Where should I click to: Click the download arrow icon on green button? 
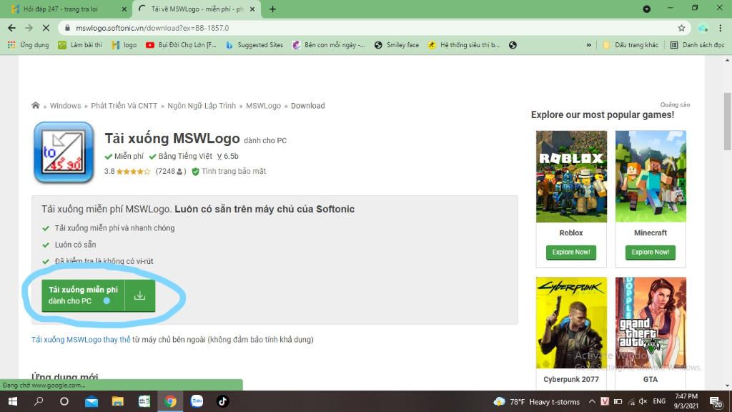(x=139, y=295)
